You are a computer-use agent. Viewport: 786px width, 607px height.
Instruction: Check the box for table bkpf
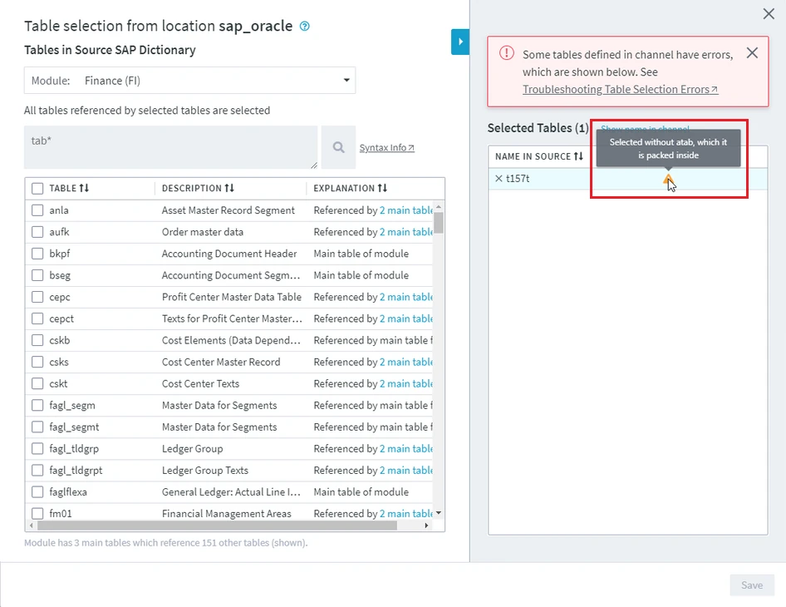click(37, 254)
